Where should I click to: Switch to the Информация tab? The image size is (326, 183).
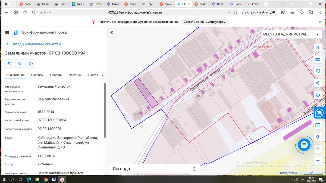pyautogui.click(x=15, y=75)
